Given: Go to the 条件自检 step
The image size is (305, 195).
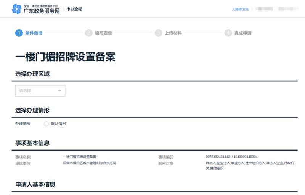Looking at the screenshot, I should [x=34, y=33].
